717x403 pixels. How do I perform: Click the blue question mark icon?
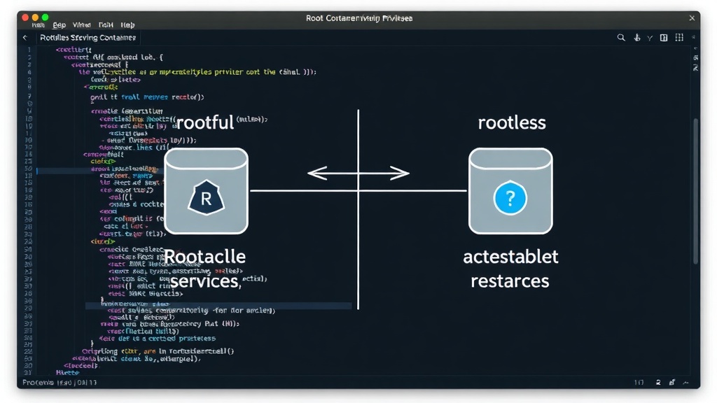tap(510, 198)
